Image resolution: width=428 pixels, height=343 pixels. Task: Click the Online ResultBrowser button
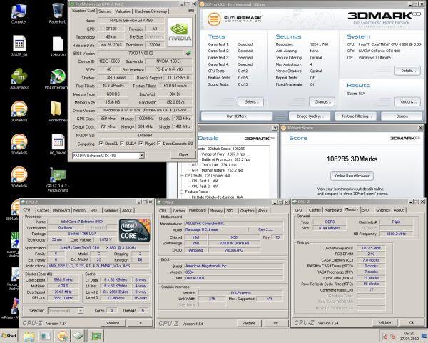coord(352,176)
